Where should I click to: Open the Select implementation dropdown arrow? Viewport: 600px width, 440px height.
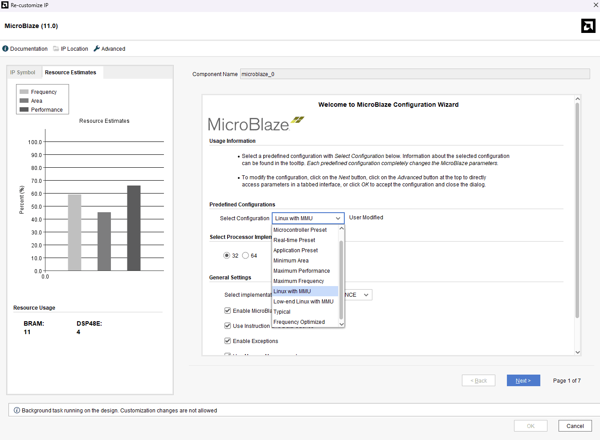(366, 295)
